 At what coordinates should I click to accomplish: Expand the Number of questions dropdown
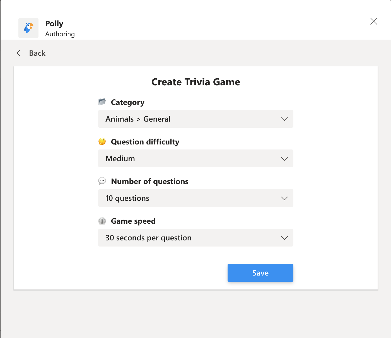click(x=195, y=198)
